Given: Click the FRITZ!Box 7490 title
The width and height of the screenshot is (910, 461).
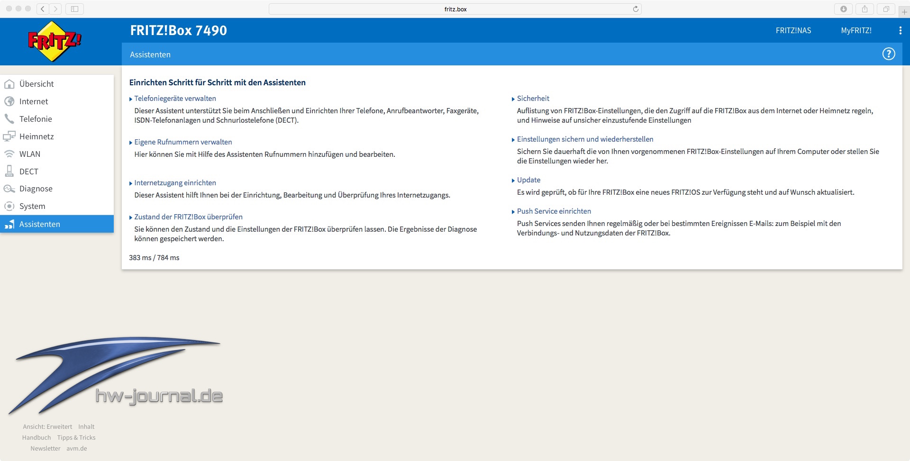Looking at the screenshot, I should [179, 30].
